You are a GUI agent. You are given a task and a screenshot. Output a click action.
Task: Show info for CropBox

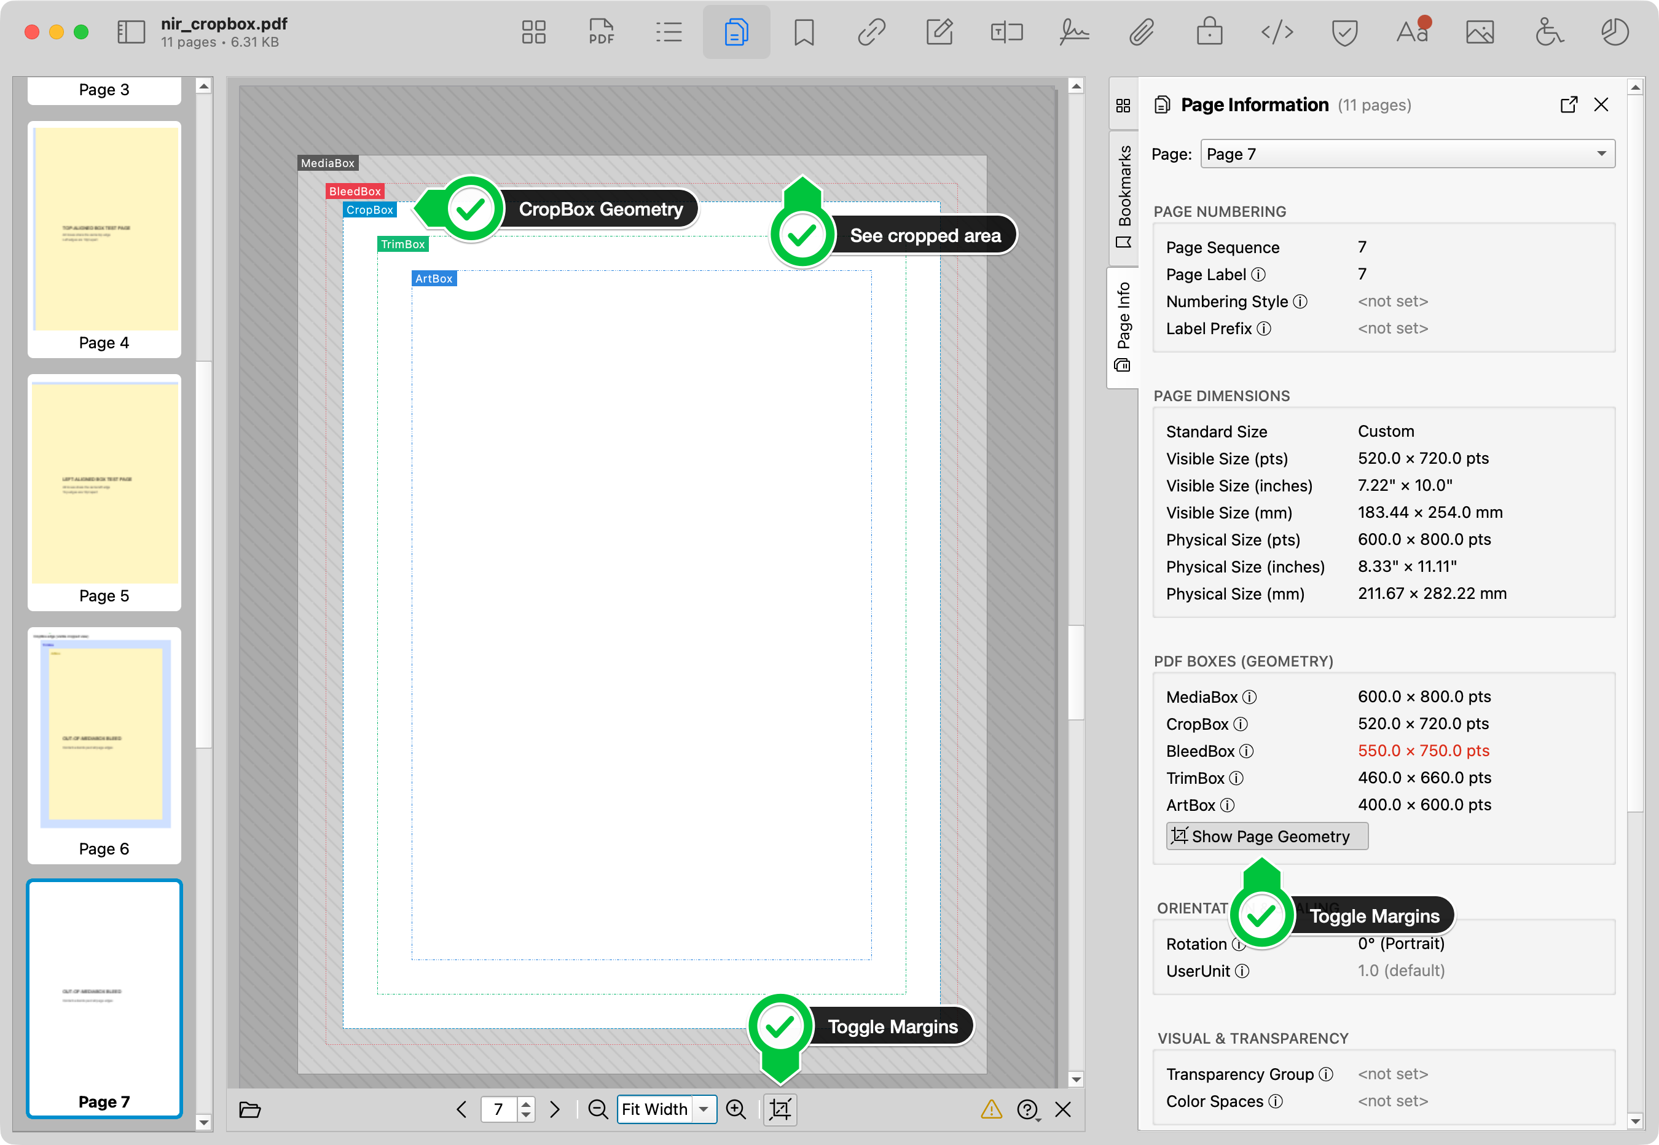[x=1240, y=725]
